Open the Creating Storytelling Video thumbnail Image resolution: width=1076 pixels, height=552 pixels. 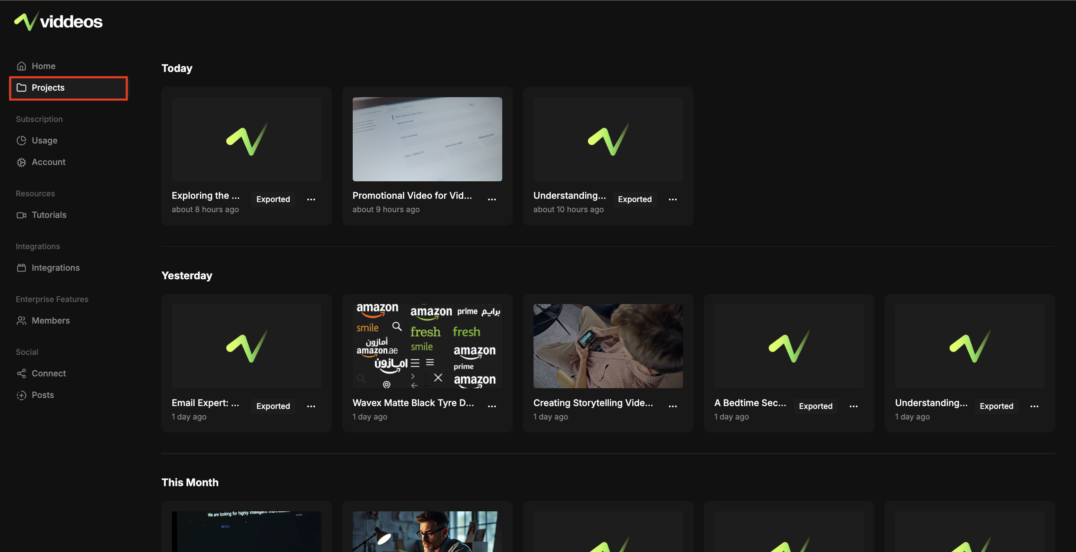(x=608, y=346)
